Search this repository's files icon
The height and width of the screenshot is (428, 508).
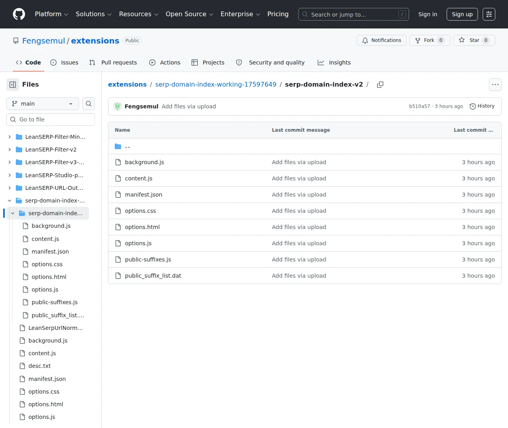click(89, 104)
